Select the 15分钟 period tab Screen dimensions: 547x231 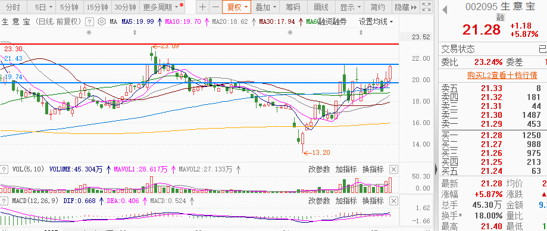click(x=98, y=7)
